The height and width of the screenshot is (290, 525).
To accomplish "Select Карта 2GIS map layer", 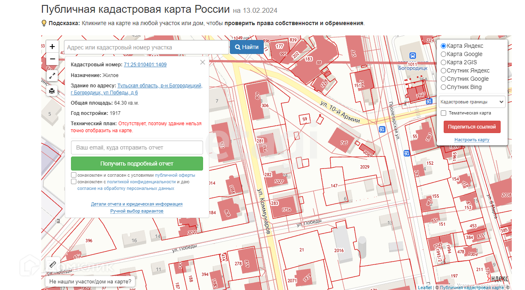I will [444, 62].
